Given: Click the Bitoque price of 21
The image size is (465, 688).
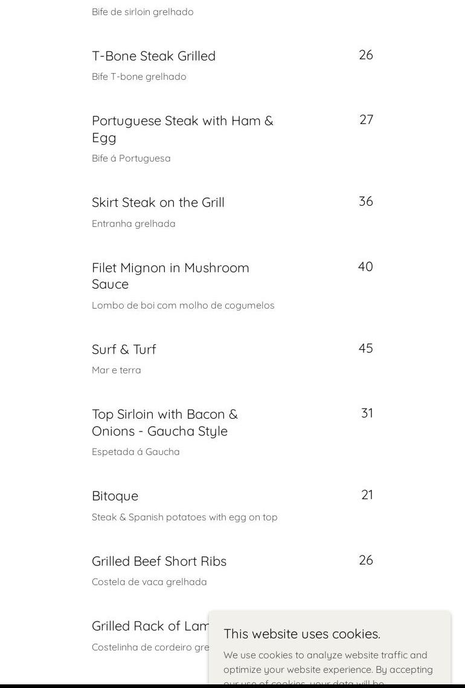Looking at the screenshot, I should tap(367, 495).
